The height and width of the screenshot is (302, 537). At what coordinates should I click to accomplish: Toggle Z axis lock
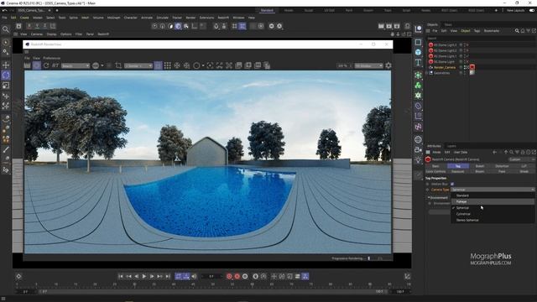click(x=44, y=26)
